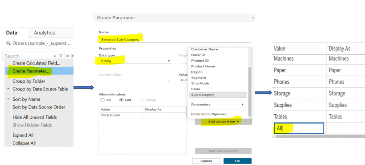This screenshot has height=165, width=365.
Task: Open the Data type String dropdown
Action: click(168, 61)
